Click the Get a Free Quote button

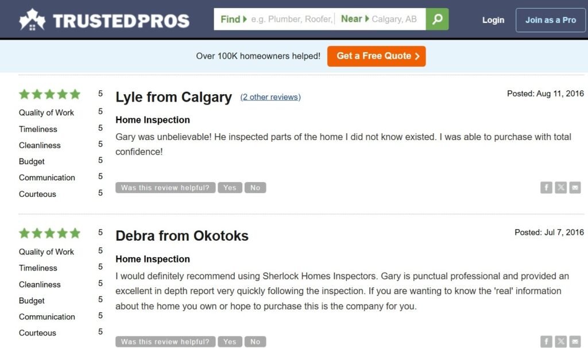[x=376, y=56]
